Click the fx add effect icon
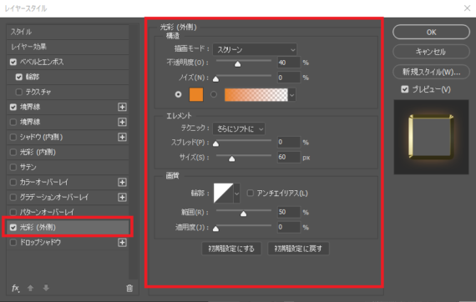The image size is (476, 302). coord(15,288)
